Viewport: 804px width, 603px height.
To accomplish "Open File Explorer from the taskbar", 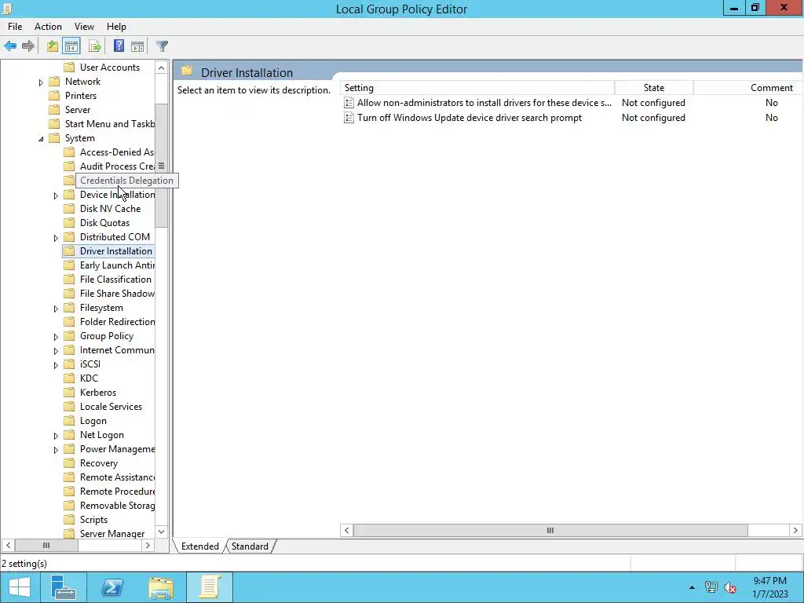I will pos(161,587).
